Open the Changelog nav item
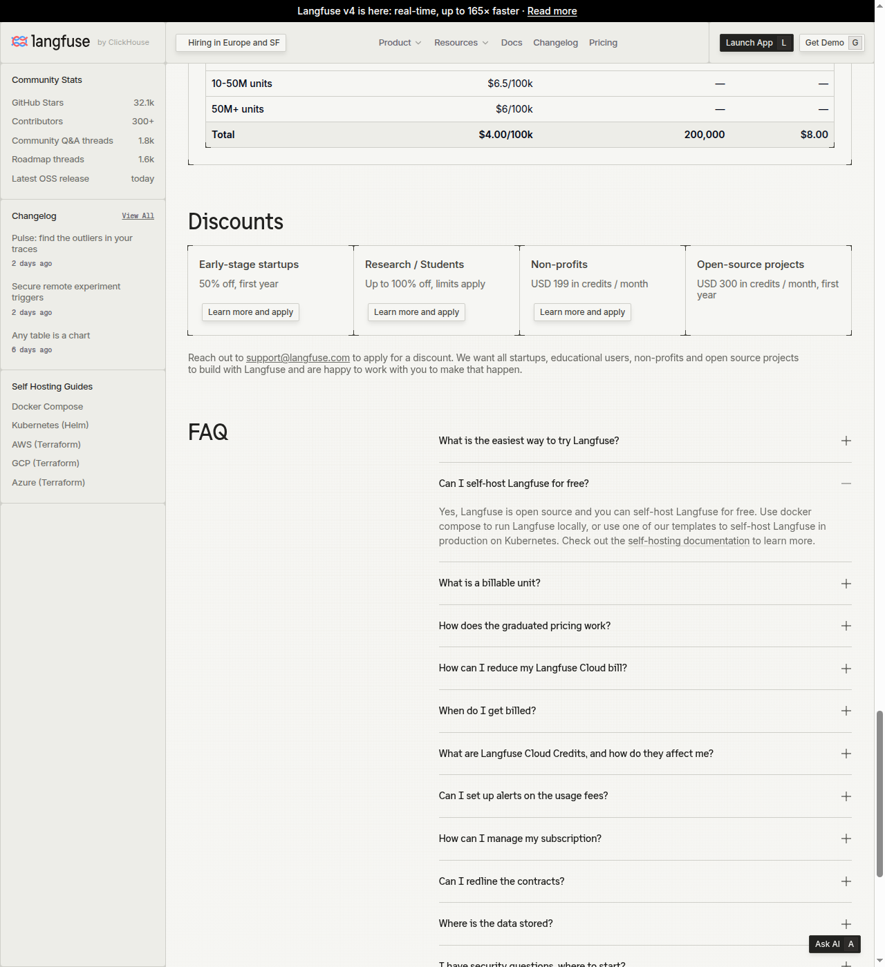The image size is (885, 967). click(x=555, y=43)
